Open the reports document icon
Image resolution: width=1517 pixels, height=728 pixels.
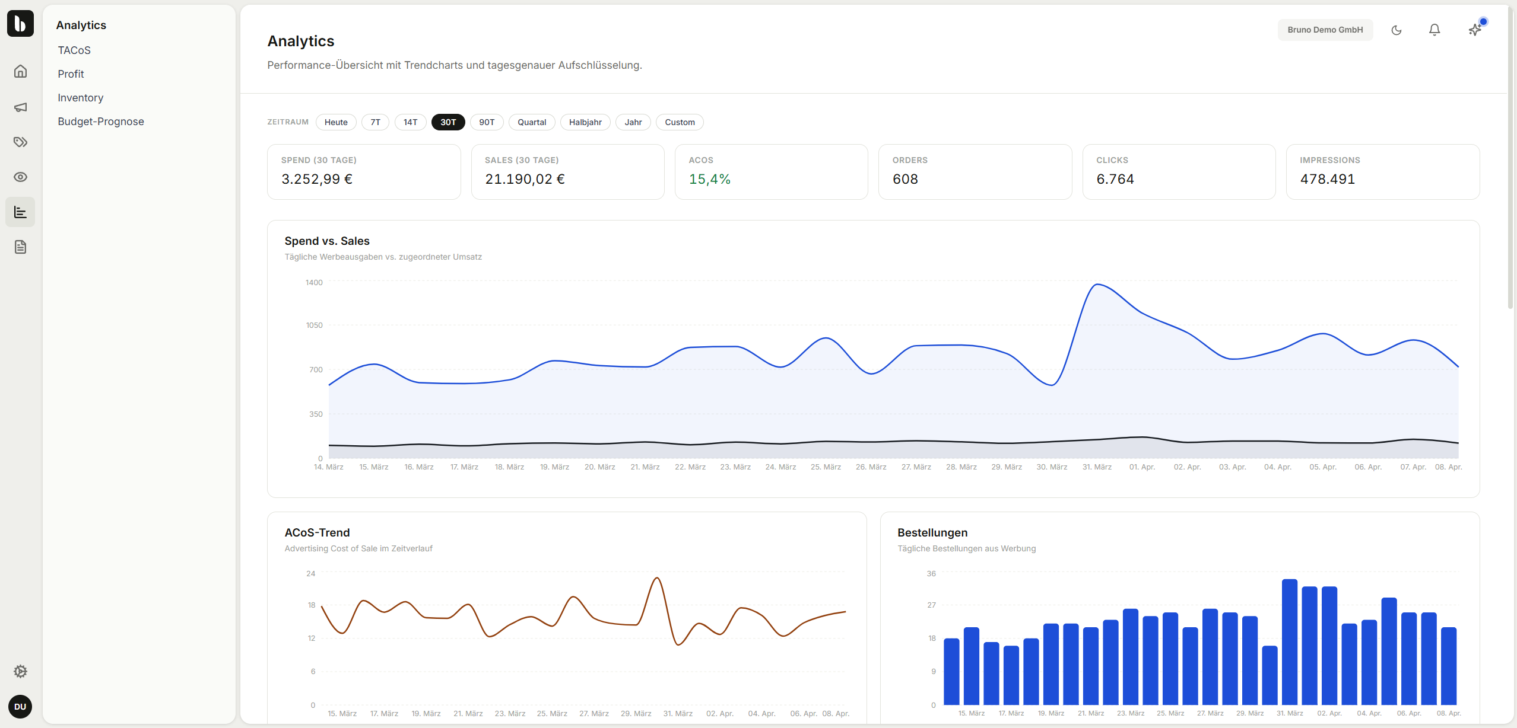tap(20, 247)
